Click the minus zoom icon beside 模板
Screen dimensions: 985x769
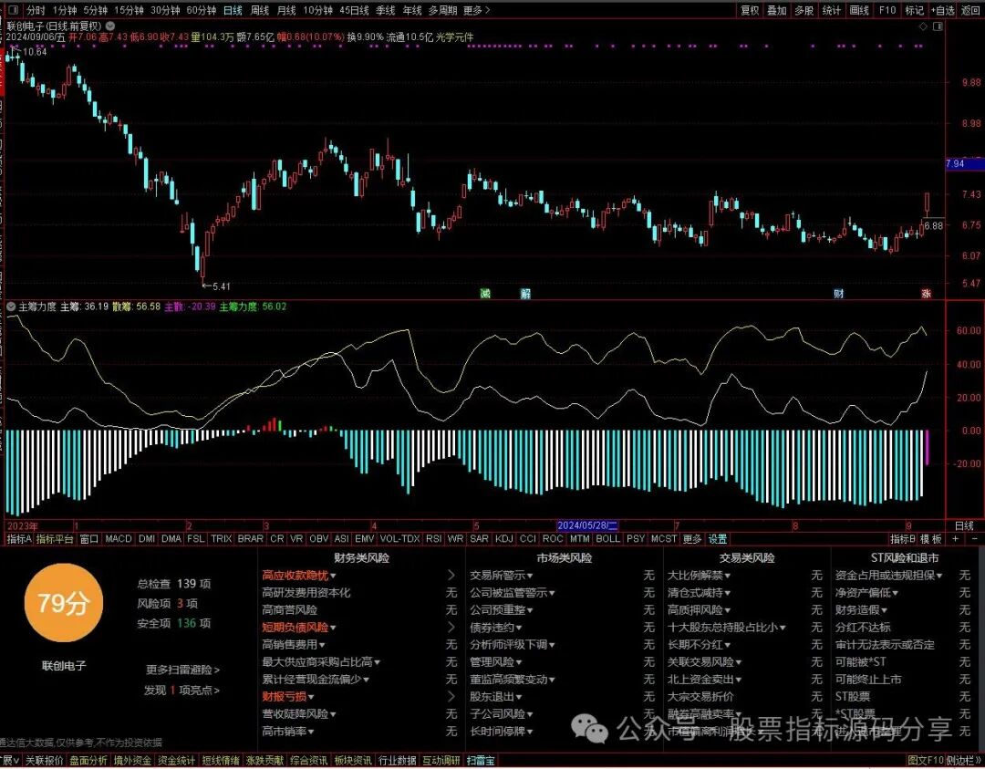[975, 539]
